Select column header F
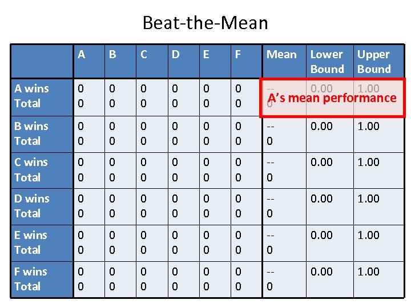 tap(238, 55)
